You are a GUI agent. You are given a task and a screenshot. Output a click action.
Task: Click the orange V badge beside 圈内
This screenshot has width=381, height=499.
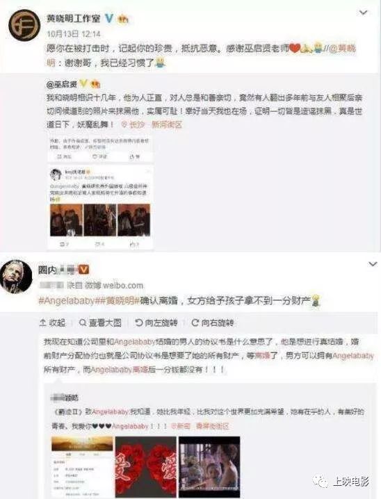point(83,270)
